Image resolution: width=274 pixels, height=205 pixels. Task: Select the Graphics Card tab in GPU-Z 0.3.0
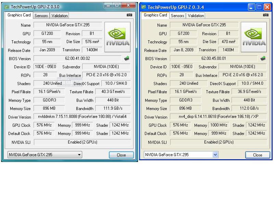[19, 15]
